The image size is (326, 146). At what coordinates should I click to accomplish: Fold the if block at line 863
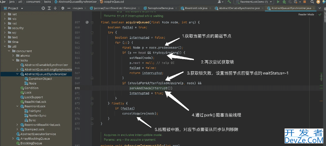[92, 53]
